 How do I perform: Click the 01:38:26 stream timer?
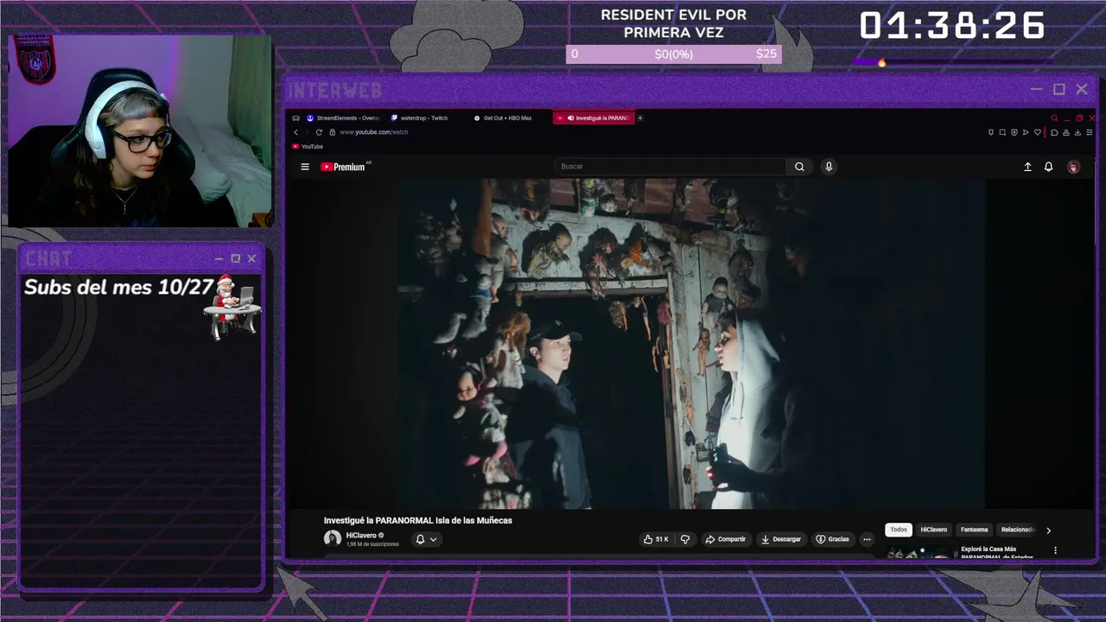click(x=952, y=26)
